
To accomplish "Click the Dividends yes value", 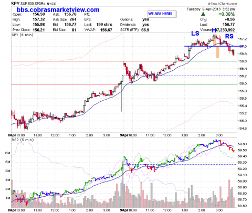I will [145, 25].
